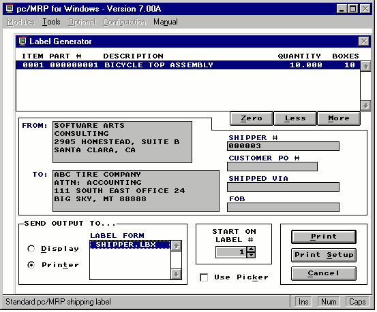Minimize the pc/MRP main window

click(x=342, y=9)
